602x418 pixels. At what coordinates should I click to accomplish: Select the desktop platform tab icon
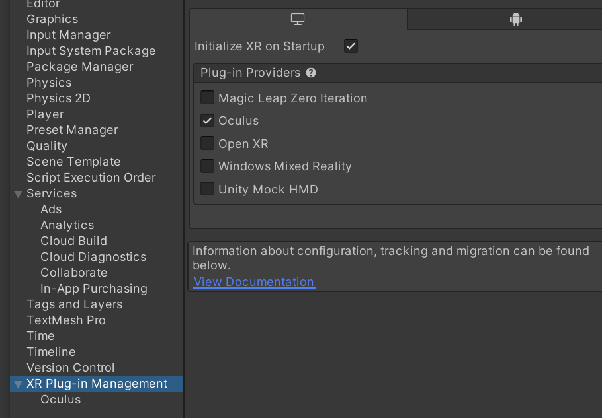point(297,18)
